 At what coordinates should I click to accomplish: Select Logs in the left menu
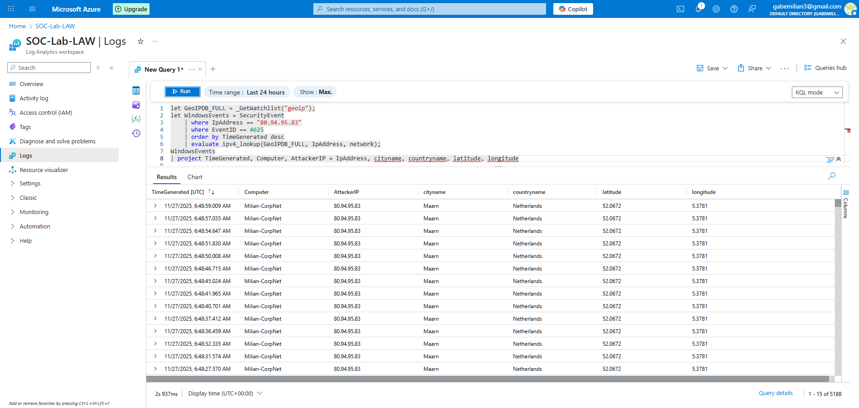59,156
